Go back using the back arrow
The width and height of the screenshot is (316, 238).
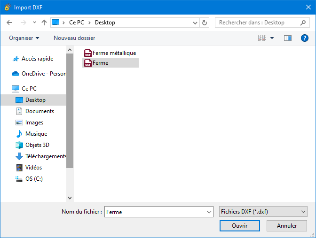[x=9, y=23]
